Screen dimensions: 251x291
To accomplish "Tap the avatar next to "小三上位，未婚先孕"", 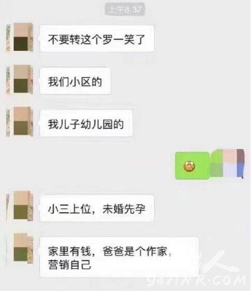I will pos(20,206).
